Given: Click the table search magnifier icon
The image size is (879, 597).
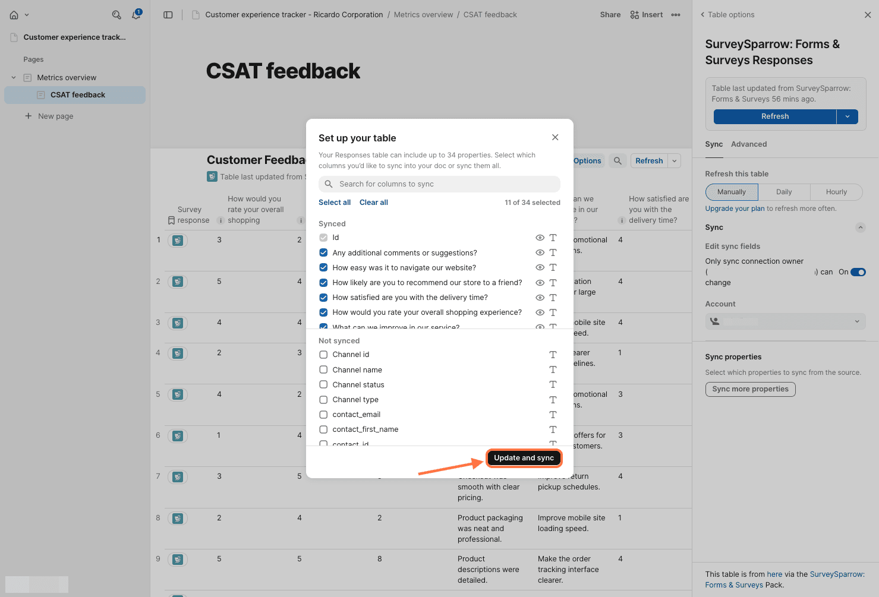Looking at the screenshot, I should point(617,161).
